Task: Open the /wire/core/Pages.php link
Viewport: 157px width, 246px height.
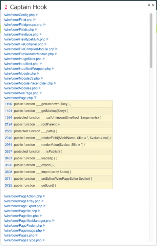Action: pos(19,235)
